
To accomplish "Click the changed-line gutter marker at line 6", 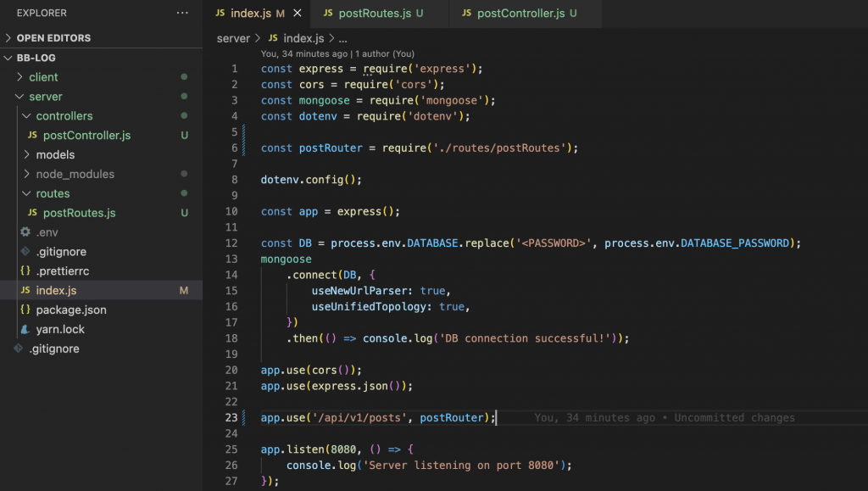I will [243, 148].
